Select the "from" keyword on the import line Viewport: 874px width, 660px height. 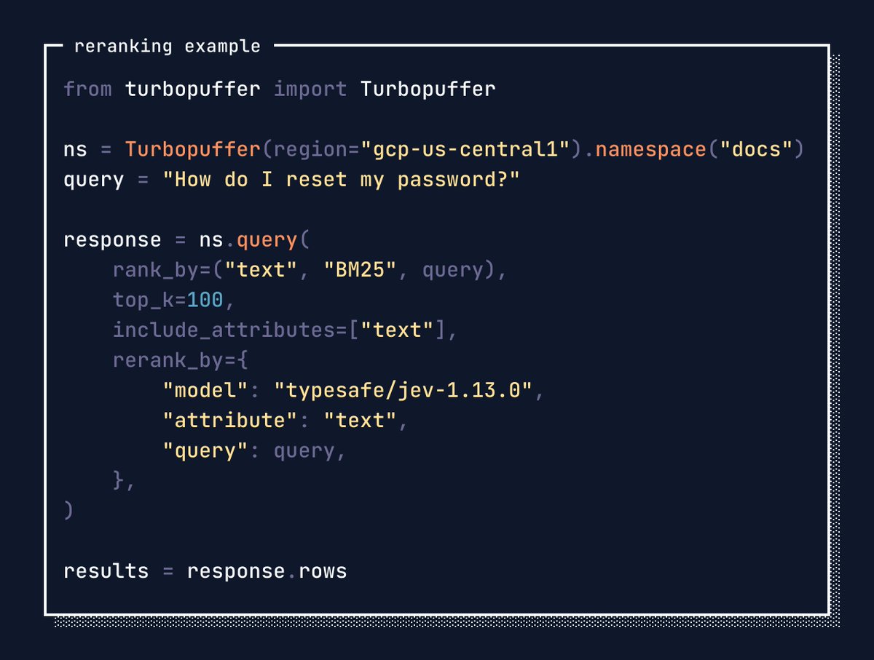[88, 90]
